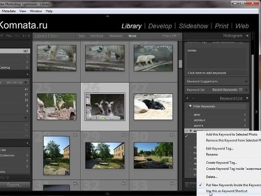
Task: Click the keyword badge on selected photo 26
Action: coord(122,118)
